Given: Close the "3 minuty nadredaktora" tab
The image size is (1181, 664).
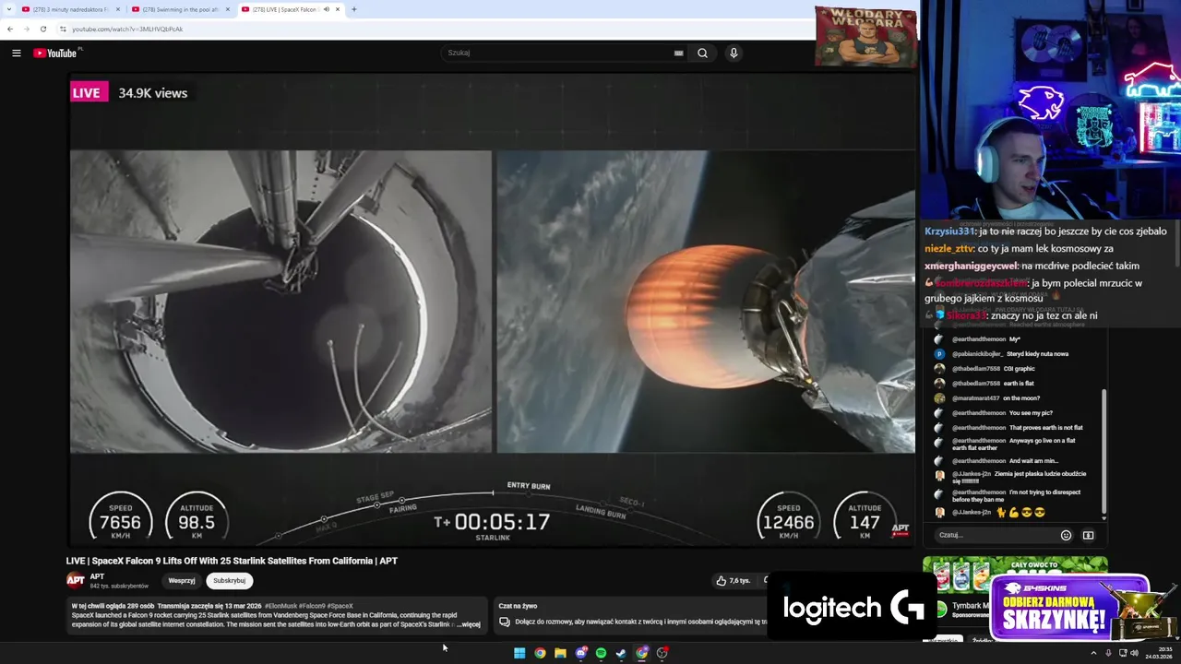Looking at the screenshot, I should pos(118,9).
